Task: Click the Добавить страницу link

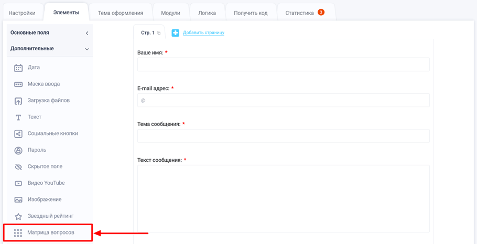Action: [203, 33]
